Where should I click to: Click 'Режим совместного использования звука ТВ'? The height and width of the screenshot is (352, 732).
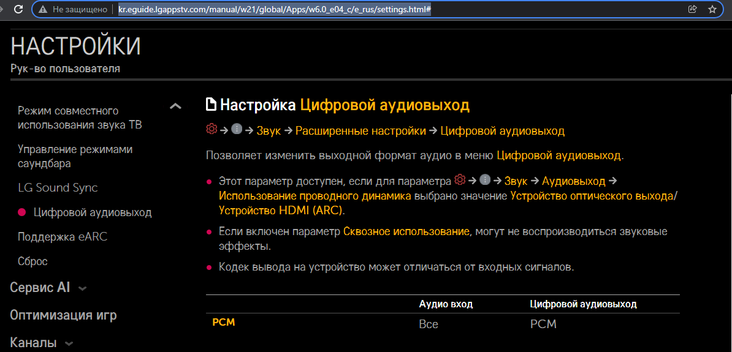[x=80, y=118]
